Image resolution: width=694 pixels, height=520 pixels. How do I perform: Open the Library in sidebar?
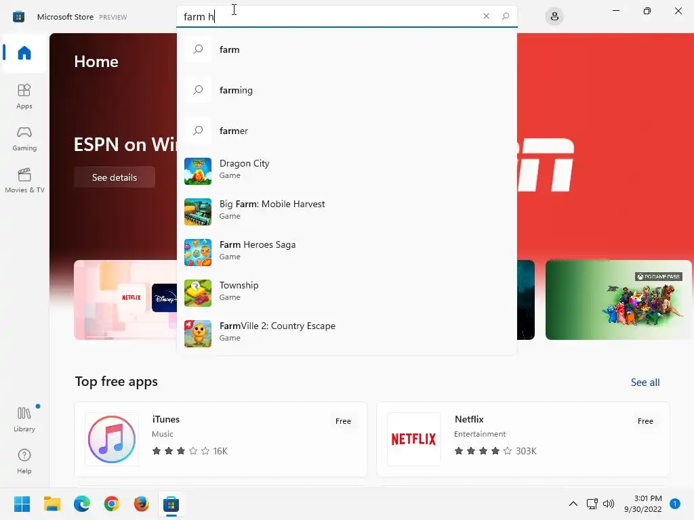tap(24, 419)
